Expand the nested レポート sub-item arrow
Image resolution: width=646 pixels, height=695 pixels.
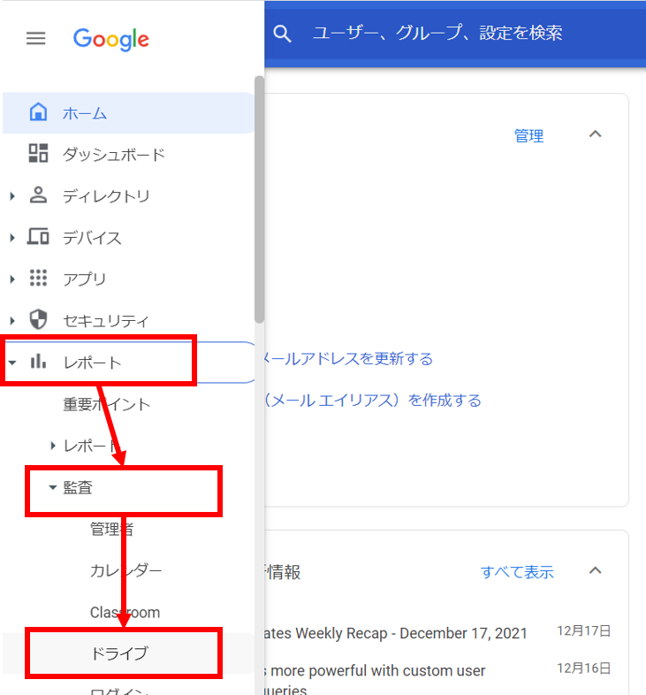[53, 446]
